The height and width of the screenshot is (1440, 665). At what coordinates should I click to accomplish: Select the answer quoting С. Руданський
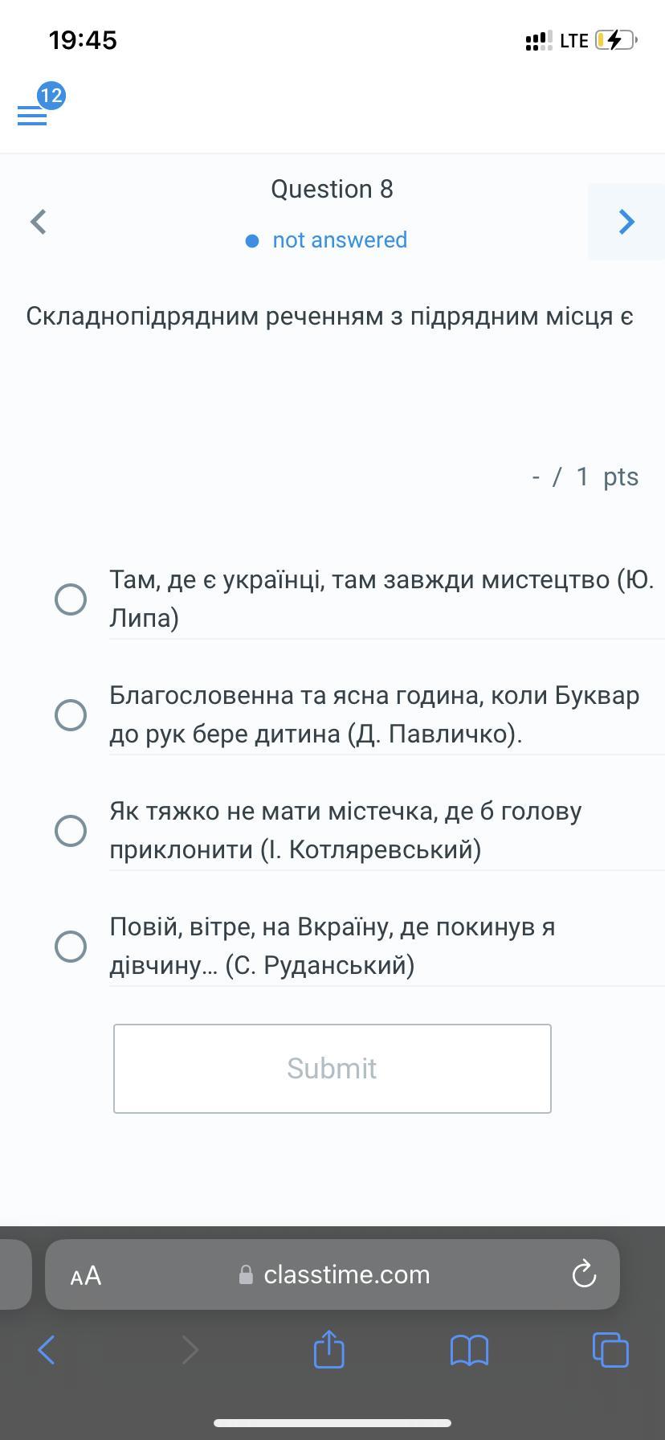[71, 946]
